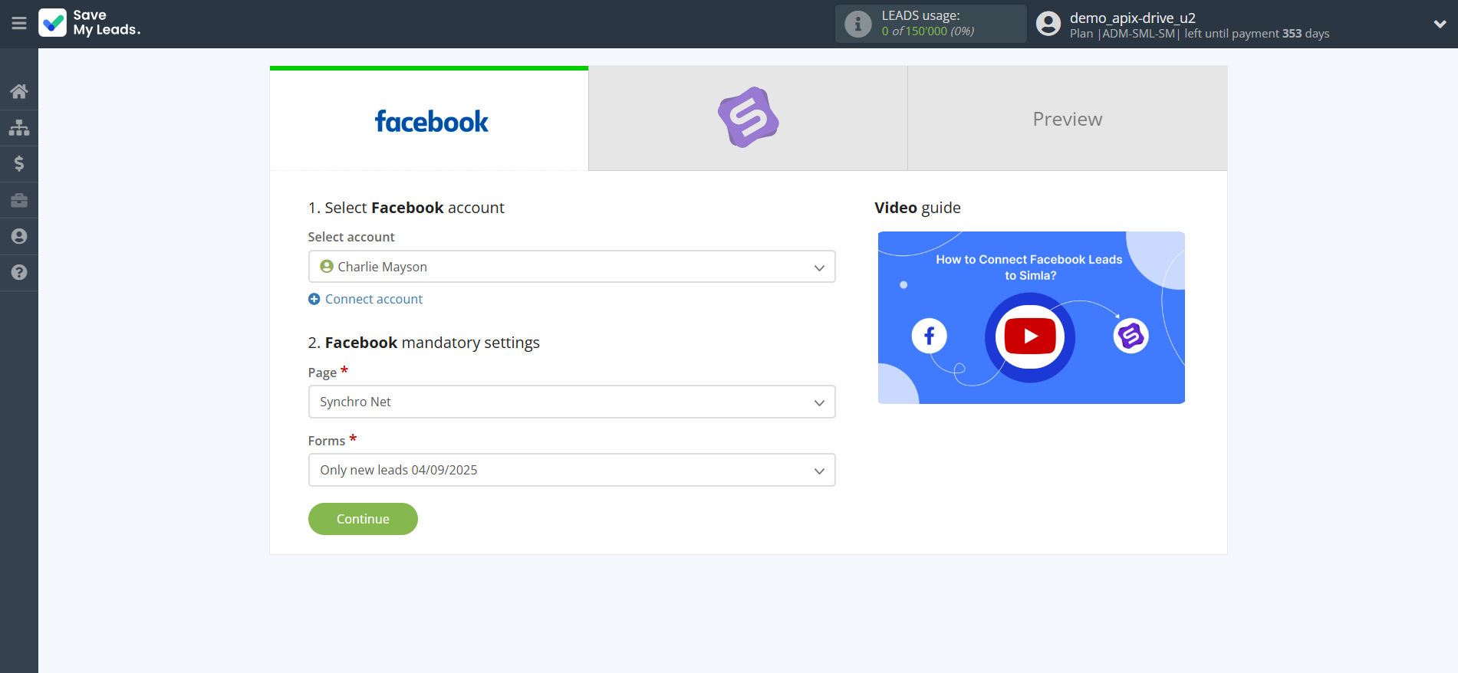1458x673 pixels.
Task: Open connections sitemap icon in sidebar
Action: click(x=19, y=127)
